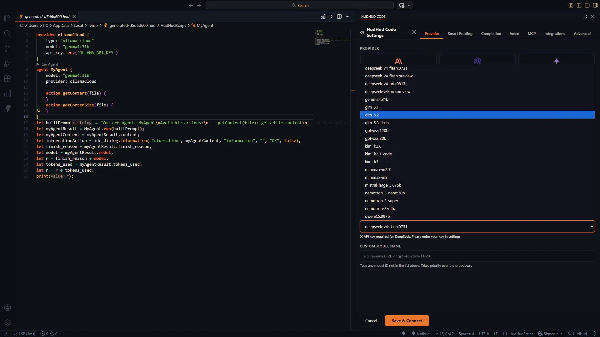Open the Explorer view in the activity bar

pos(7,18)
